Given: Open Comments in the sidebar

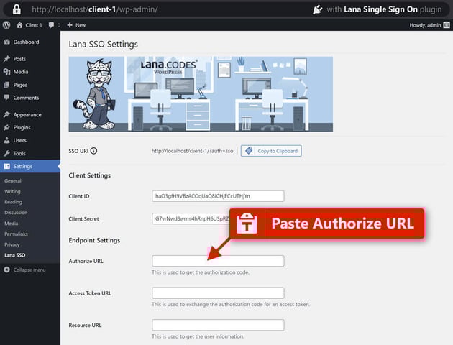Looking at the screenshot, I should 30,98.
